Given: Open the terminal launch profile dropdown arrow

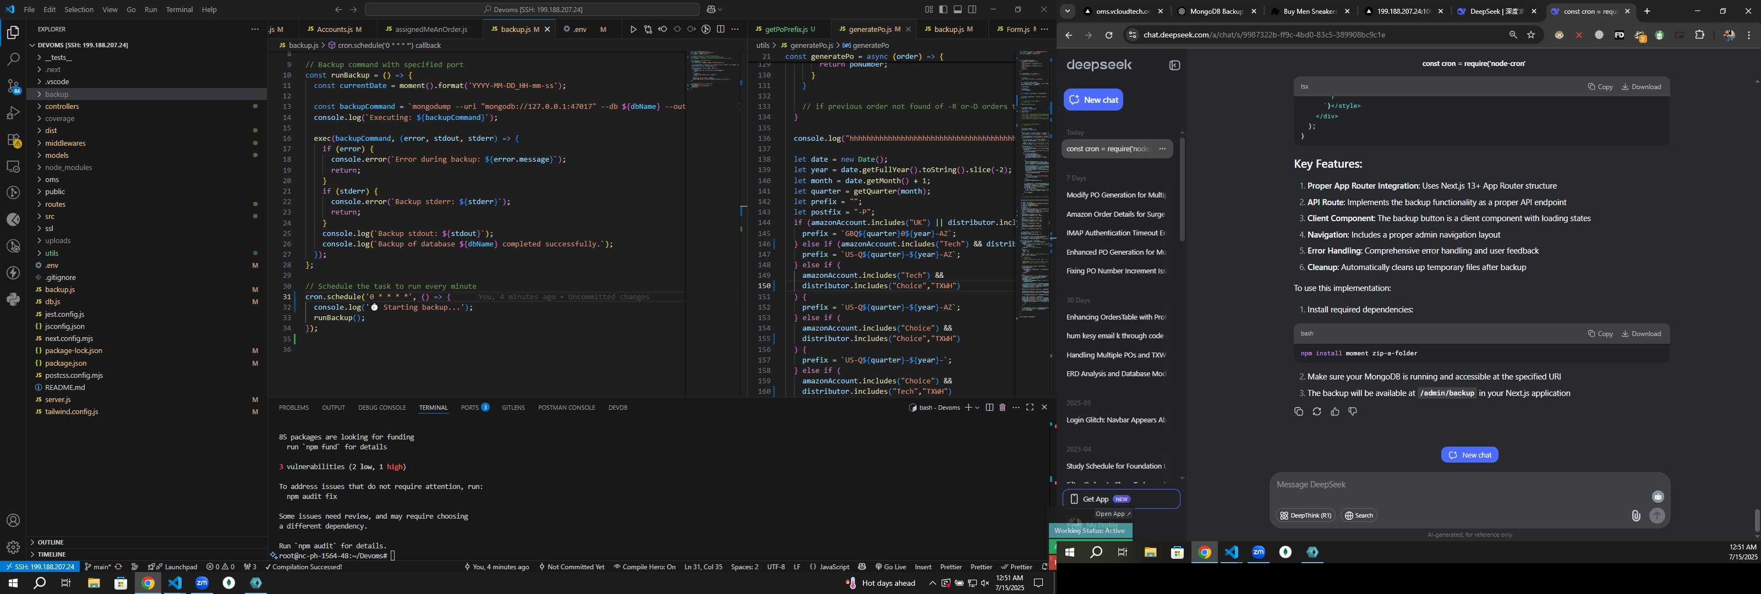Looking at the screenshot, I should click(977, 408).
